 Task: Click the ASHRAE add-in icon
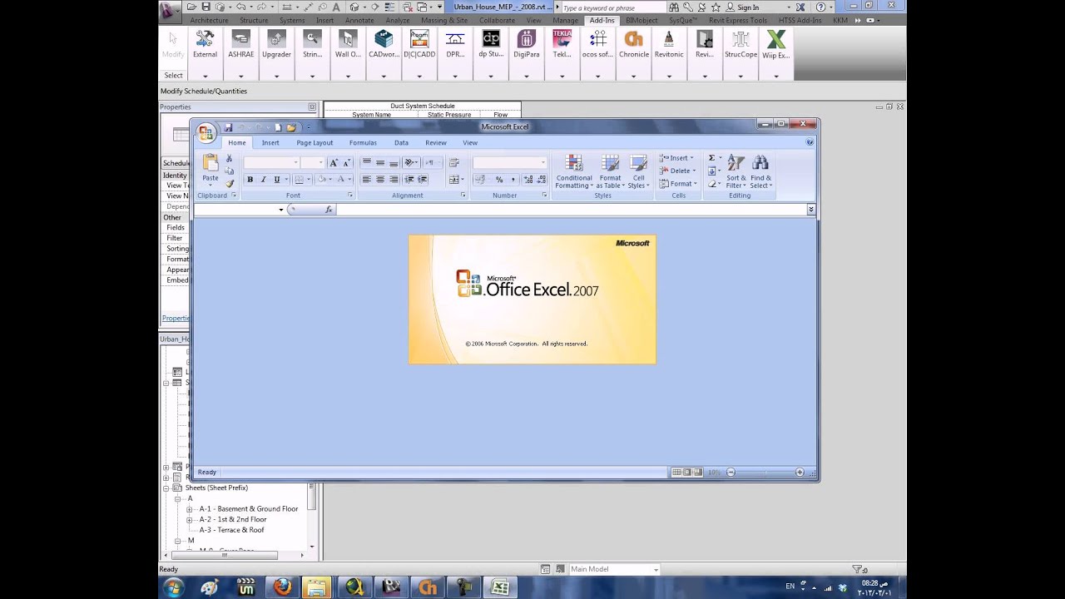(x=240, y=45)
